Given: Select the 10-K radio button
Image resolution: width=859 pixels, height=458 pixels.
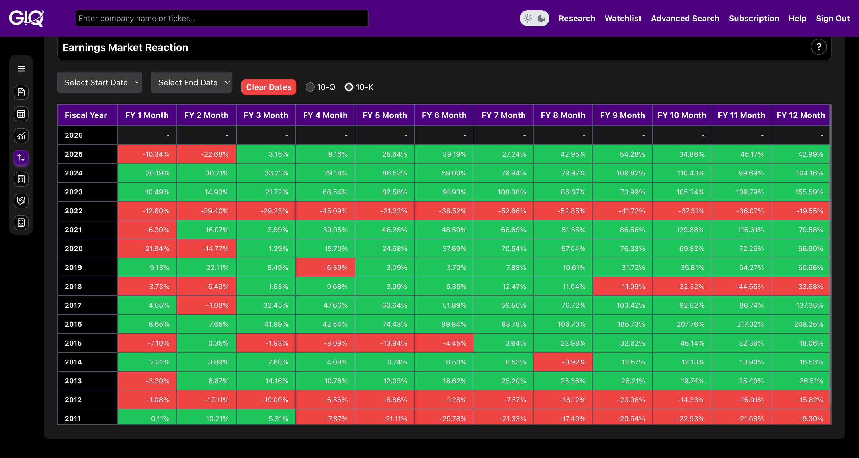Looking at the screenshot, I should click(x=349, y=87).
